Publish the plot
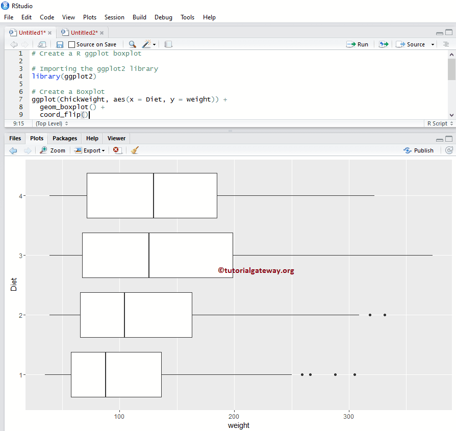This screenshot has height=431, width=456. [418, 150]
